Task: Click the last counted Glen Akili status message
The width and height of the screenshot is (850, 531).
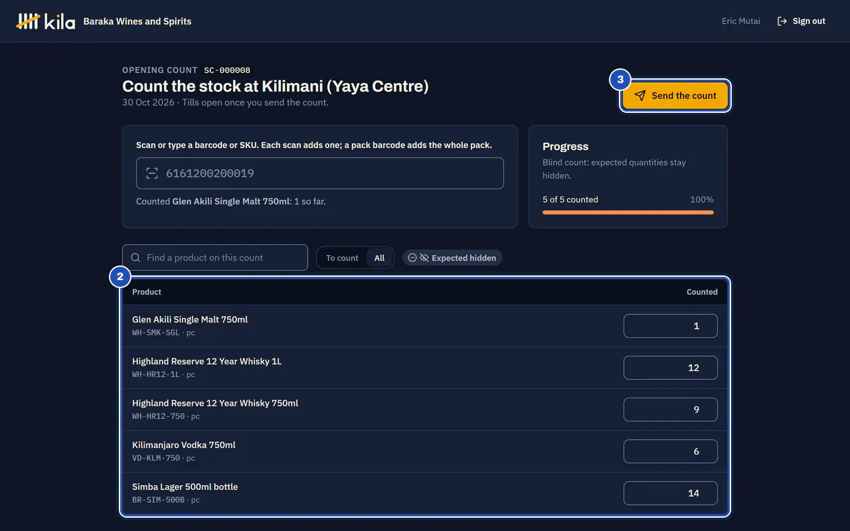Action: point(231,201)
